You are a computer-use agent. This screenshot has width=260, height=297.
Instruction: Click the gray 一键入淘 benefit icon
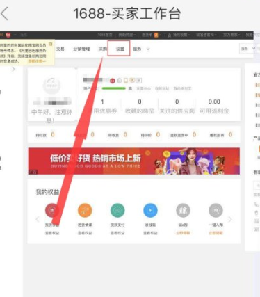pos(216,210)
